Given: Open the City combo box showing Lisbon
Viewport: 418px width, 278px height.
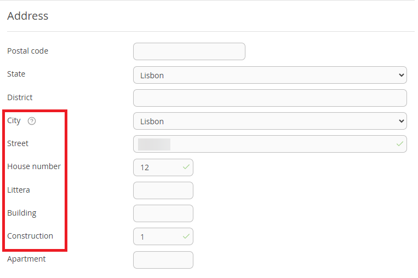Looking at the screenshot, I should (270, 121).
